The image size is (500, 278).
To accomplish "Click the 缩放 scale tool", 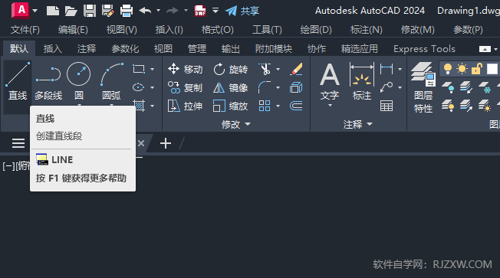I will coord(230,106).
